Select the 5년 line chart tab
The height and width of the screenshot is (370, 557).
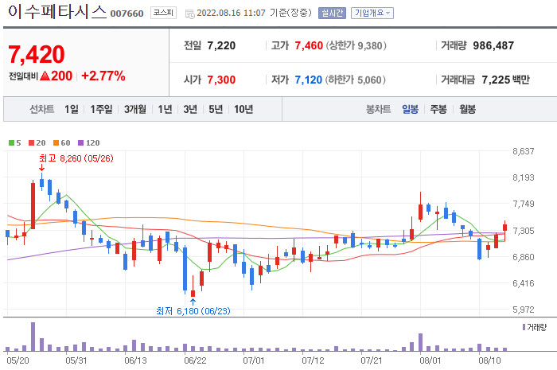tap(216, 109)
